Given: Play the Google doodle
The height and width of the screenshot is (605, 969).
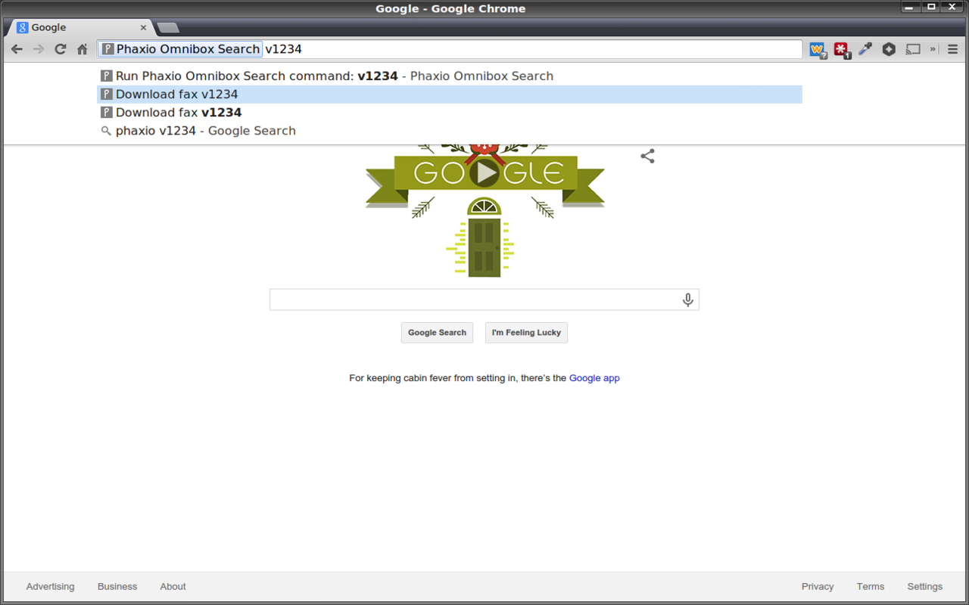Looking at the screenshot, I should pos(484,173).
